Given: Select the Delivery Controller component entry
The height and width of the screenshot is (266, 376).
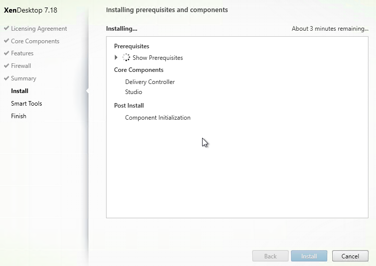Looking at the screenshot, I should tap(150, 82).
